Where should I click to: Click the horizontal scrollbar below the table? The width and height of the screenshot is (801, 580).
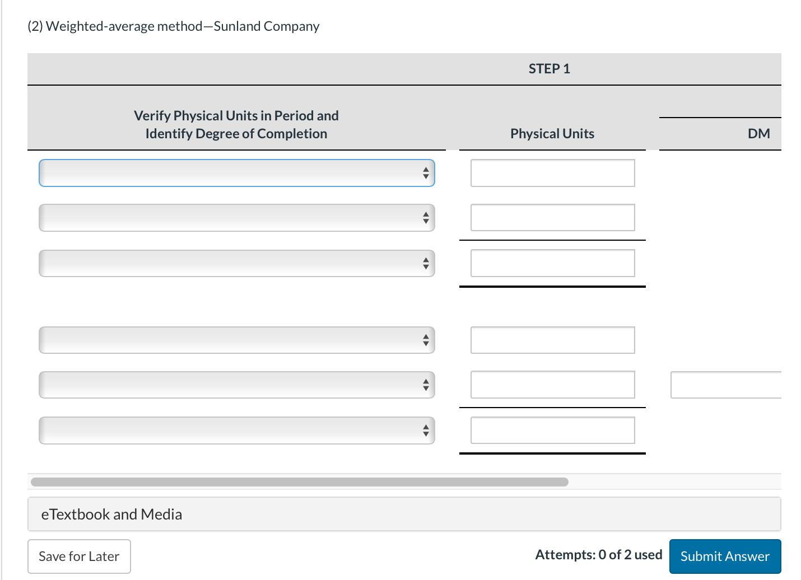[x=299, y=481]
